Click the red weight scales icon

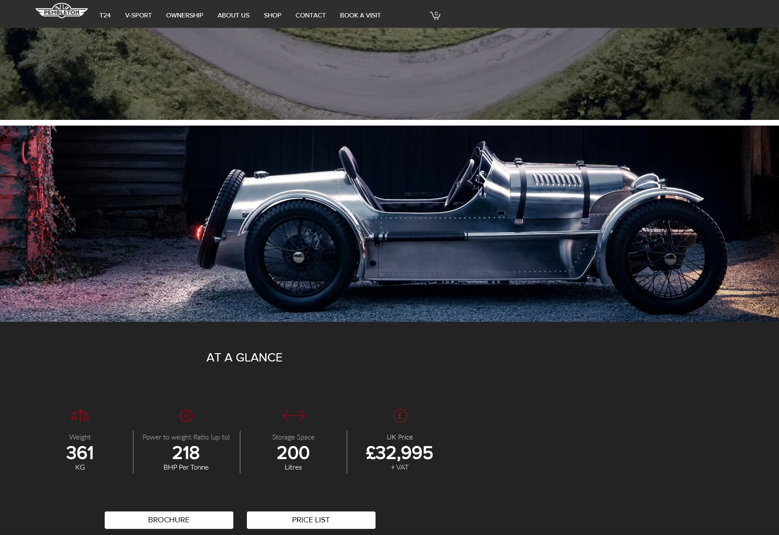pos(80,416)
